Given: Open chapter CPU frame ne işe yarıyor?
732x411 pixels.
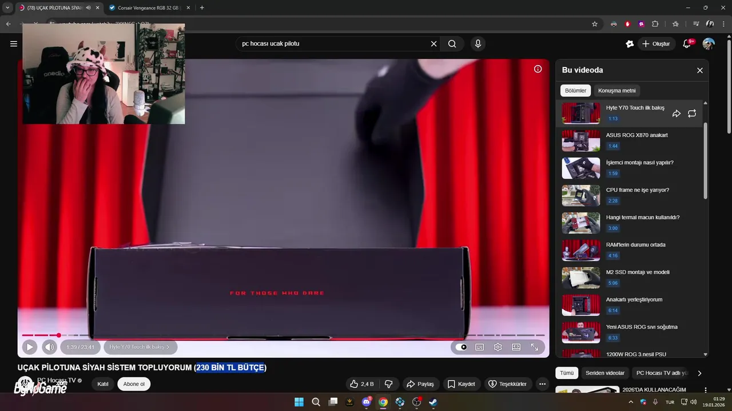Looking at the screenshot, I should 629,195.
